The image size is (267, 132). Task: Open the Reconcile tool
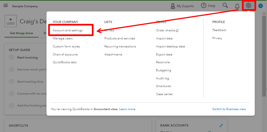[163, 62]
